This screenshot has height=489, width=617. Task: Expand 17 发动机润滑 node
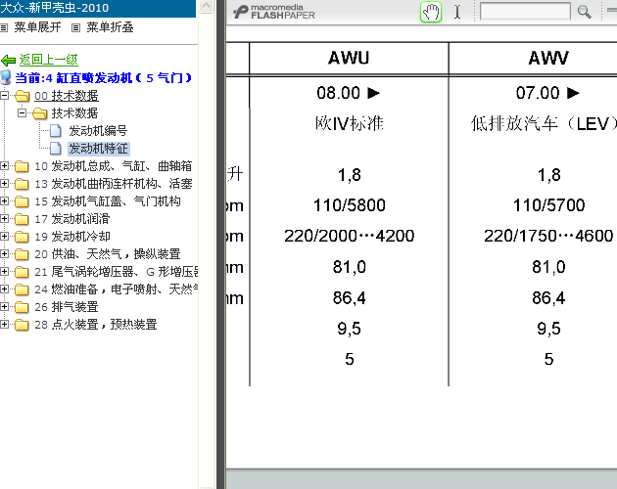[x=4, y=218]
